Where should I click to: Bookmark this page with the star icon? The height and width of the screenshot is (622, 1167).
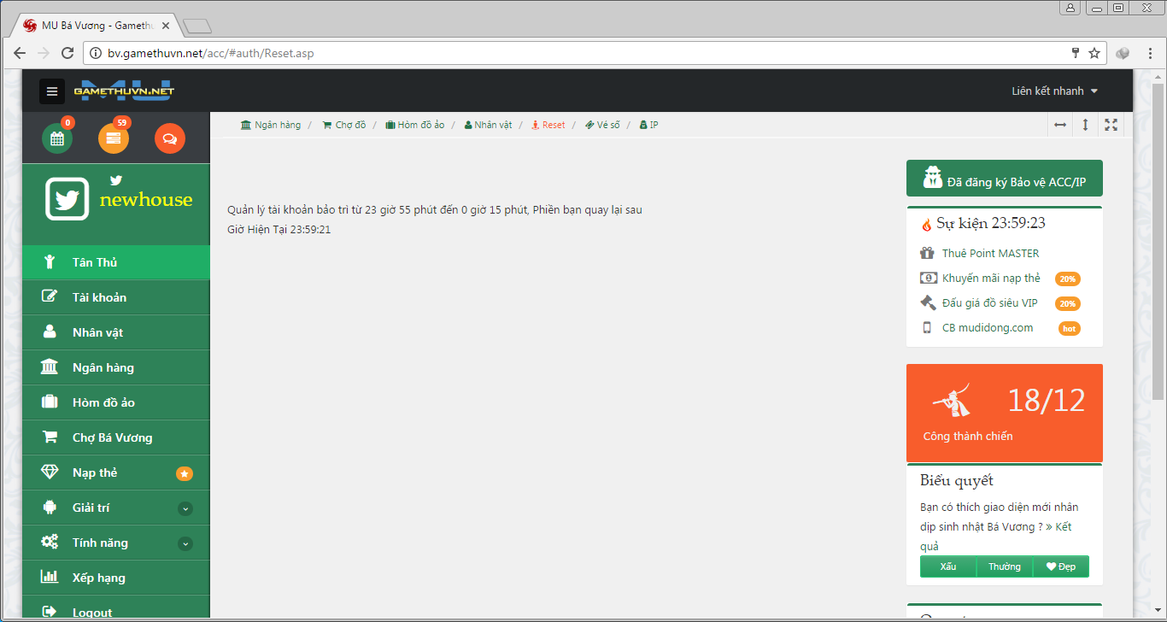point(1094,53)
